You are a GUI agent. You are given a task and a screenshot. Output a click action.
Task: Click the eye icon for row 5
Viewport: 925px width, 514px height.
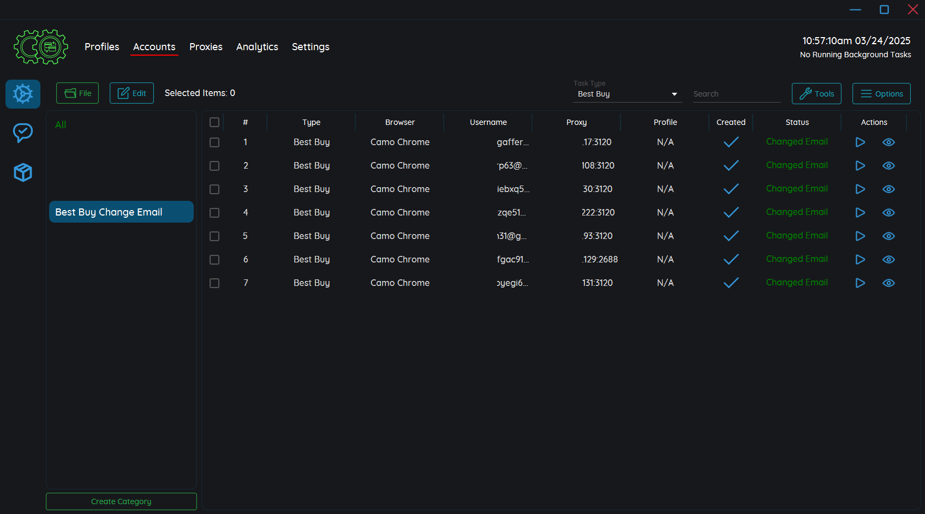(888, 236)
